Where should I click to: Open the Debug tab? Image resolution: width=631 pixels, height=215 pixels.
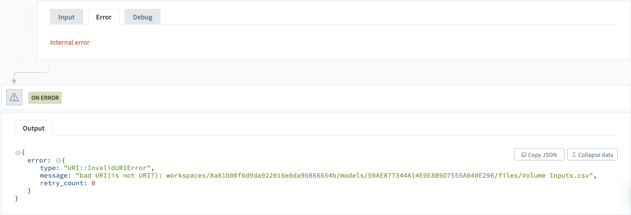[142, 17]
